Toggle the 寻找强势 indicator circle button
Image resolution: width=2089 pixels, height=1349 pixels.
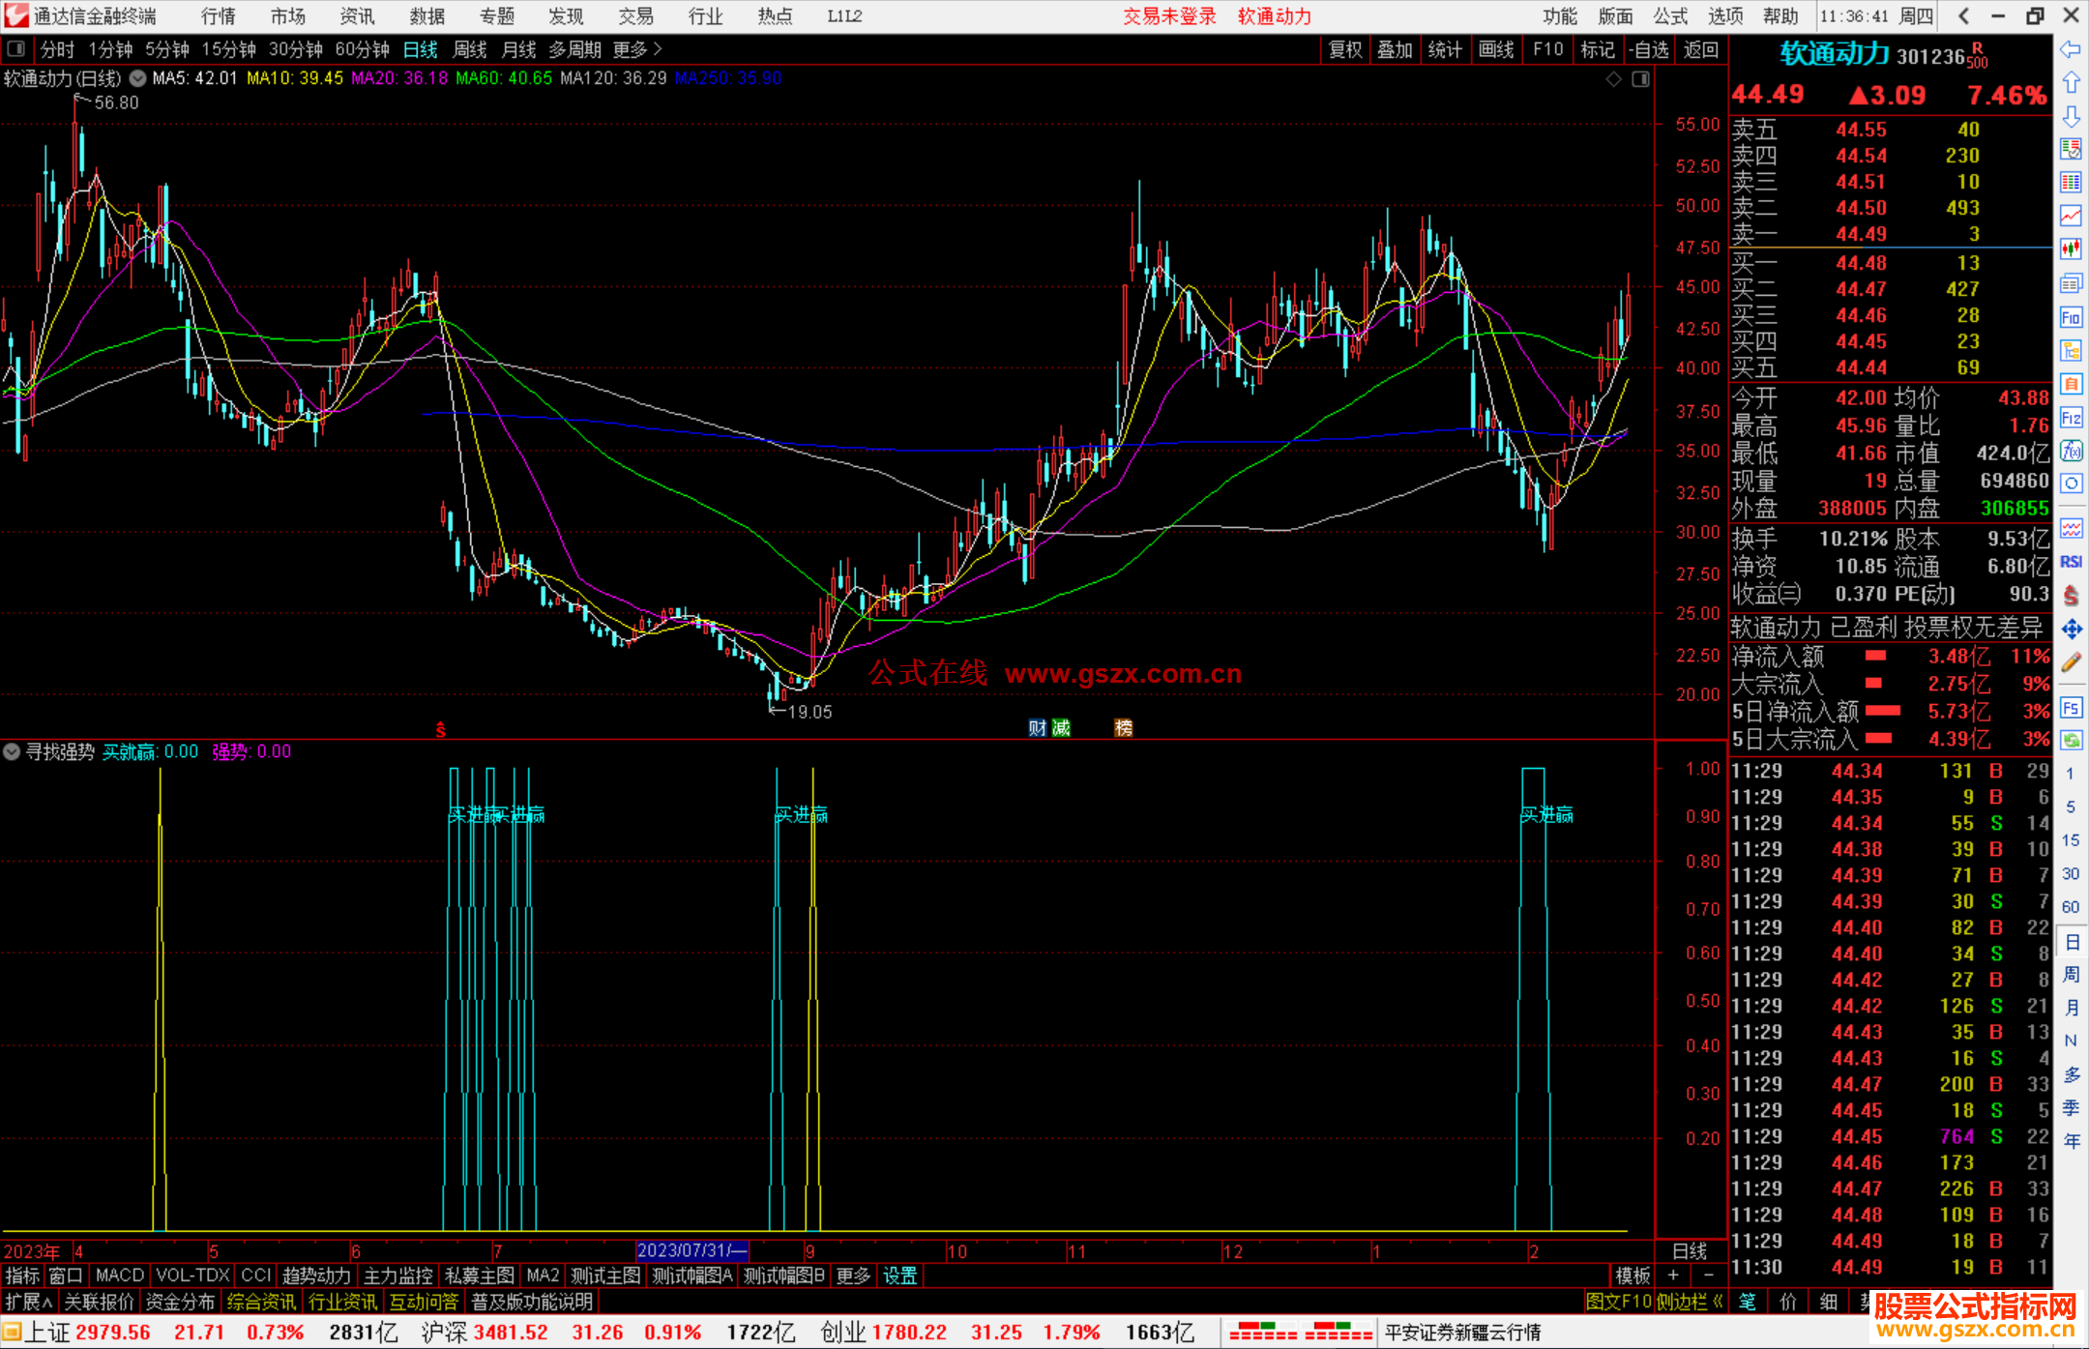12,751
